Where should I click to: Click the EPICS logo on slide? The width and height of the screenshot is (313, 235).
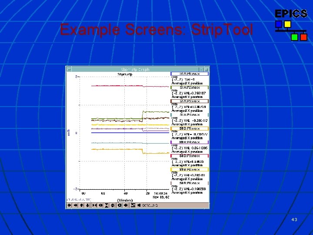click(291, 25)
